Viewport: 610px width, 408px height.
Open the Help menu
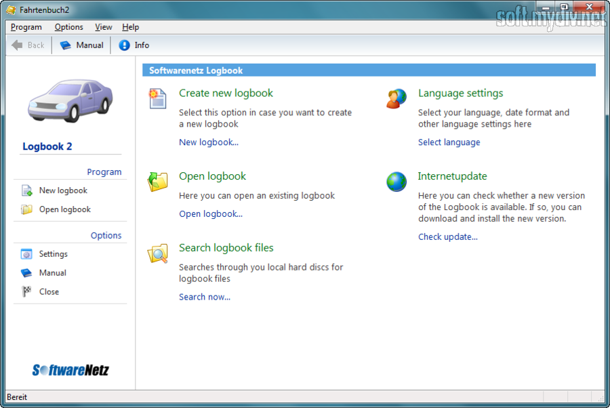pos(130,27)
